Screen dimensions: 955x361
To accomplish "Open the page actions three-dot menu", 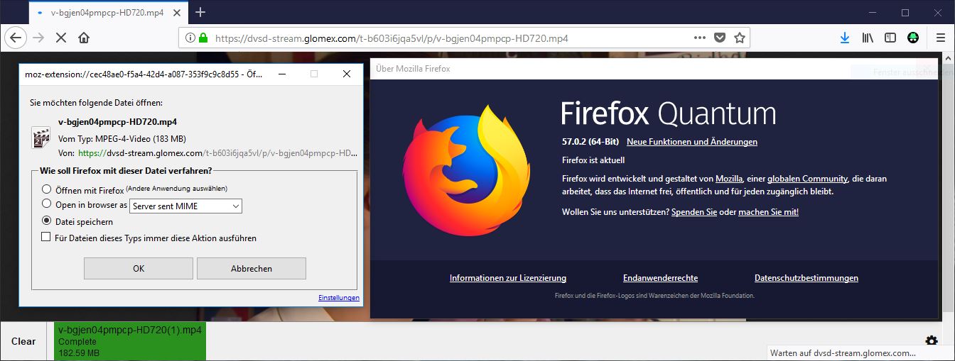I will tap(699, 38).
